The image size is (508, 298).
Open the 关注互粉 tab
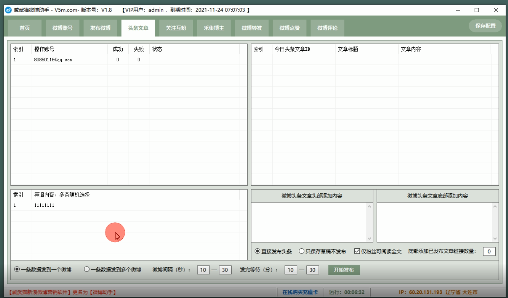(176, 28)
